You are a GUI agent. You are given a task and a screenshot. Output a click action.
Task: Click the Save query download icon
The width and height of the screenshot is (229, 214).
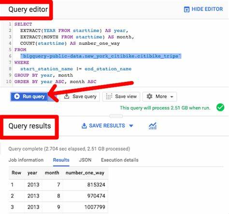tap(67, 96)
